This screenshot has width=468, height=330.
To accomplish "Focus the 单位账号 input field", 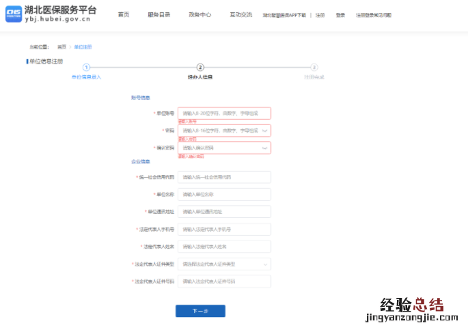I will coord(224,113).
